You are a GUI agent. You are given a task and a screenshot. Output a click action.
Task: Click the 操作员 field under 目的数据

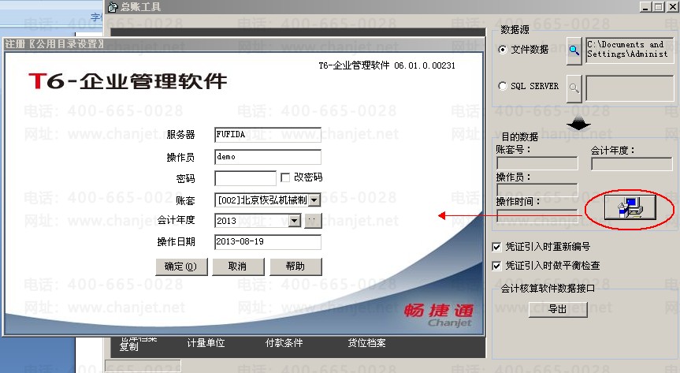tap(537, 190)
